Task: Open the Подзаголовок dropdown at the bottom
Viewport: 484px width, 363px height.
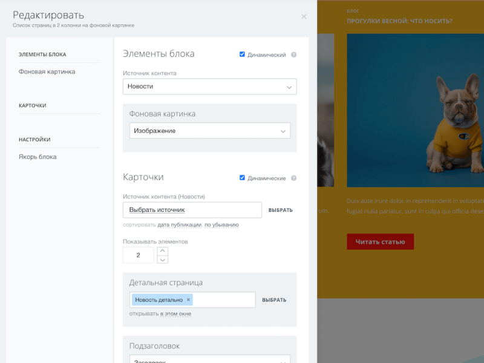Action: point(210,359)
